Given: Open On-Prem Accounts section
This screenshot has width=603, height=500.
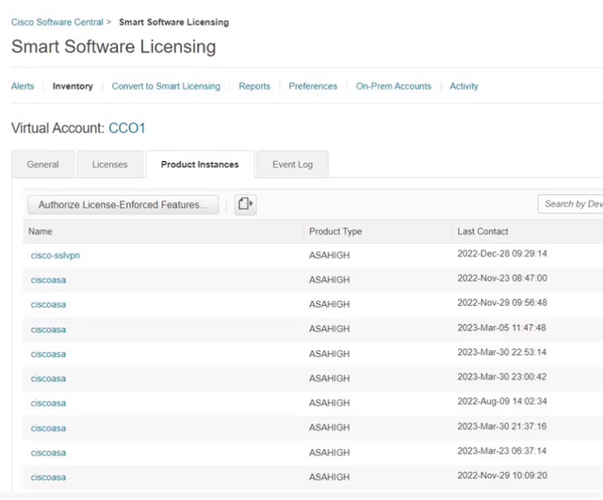Looking at the screenshot, I should point(394,86).
